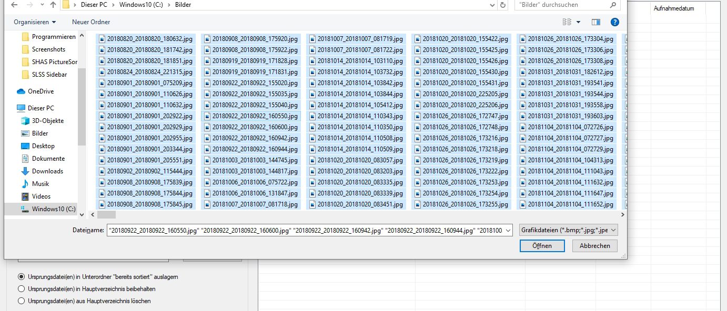Expand the Organisieren dropdown menu
The height and width of the screenshot is (311, 727).
click(x=35, y=22)
